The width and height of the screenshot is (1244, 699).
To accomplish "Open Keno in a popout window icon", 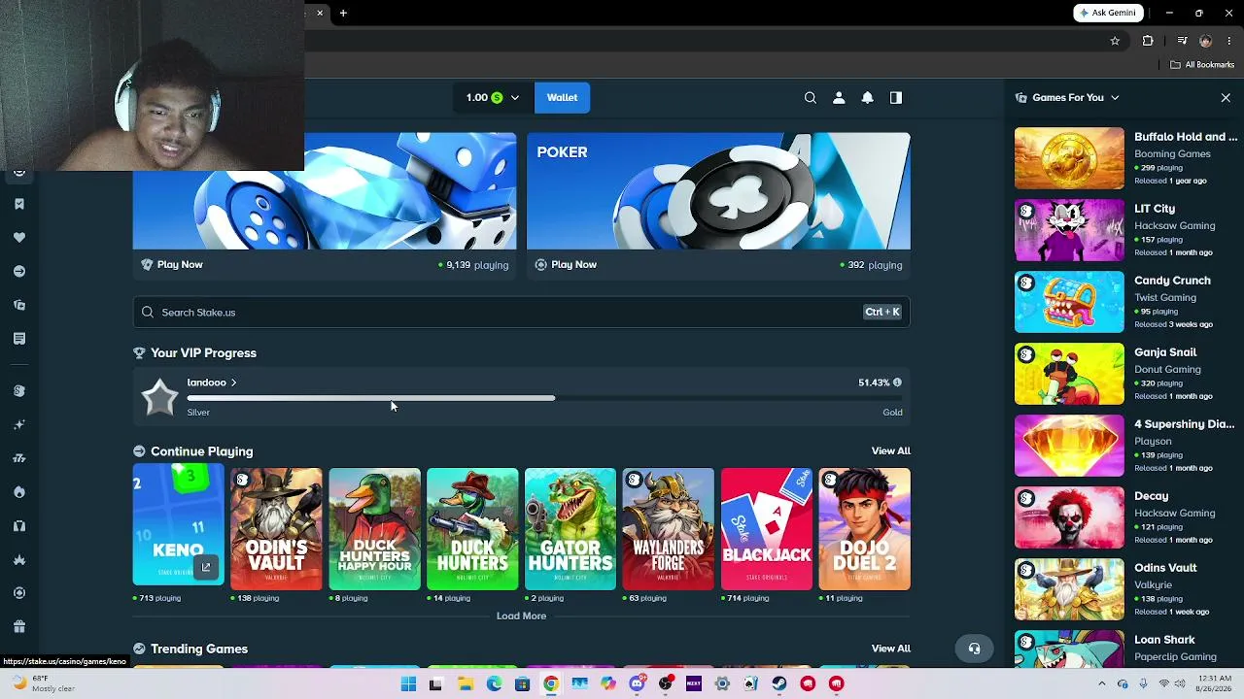I will (x=206, y=567).
